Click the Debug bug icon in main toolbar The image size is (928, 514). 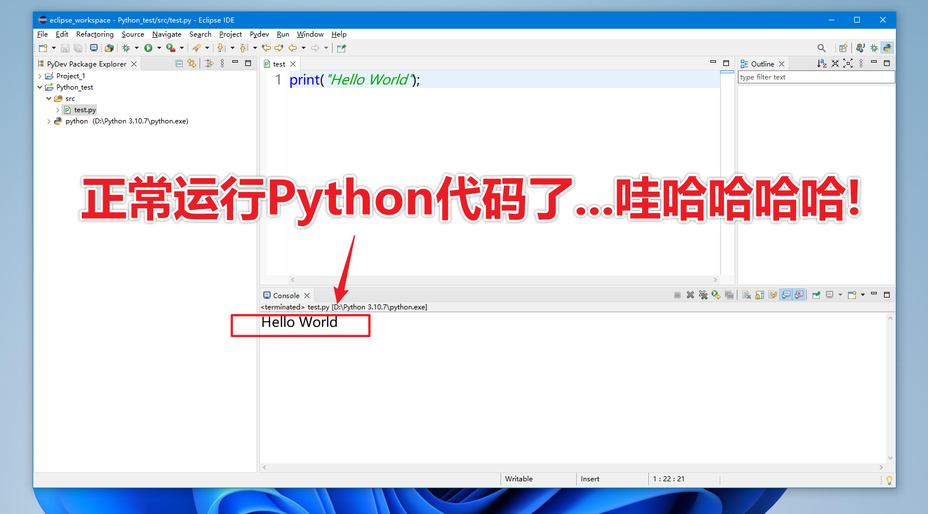126,48
